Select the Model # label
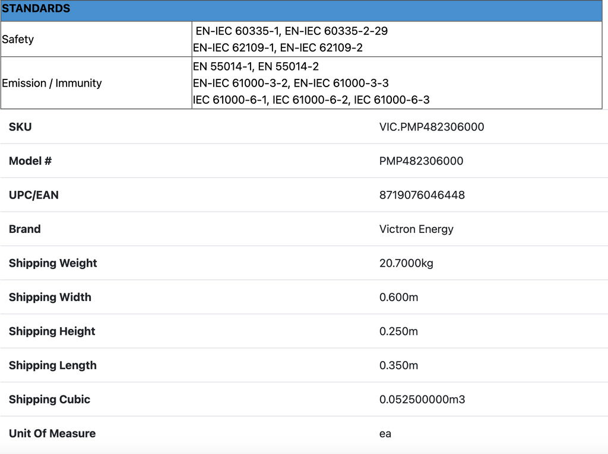This screenshot has height=454, width=608. click(x=30, y=161)
